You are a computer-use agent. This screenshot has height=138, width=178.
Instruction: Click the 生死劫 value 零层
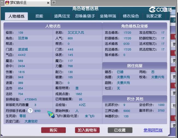point(23,116)
